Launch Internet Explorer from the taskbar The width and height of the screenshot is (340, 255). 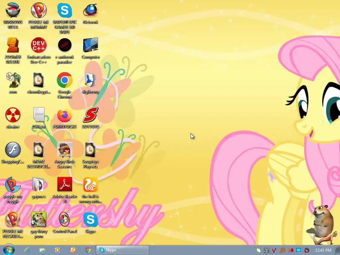[27, 250]
